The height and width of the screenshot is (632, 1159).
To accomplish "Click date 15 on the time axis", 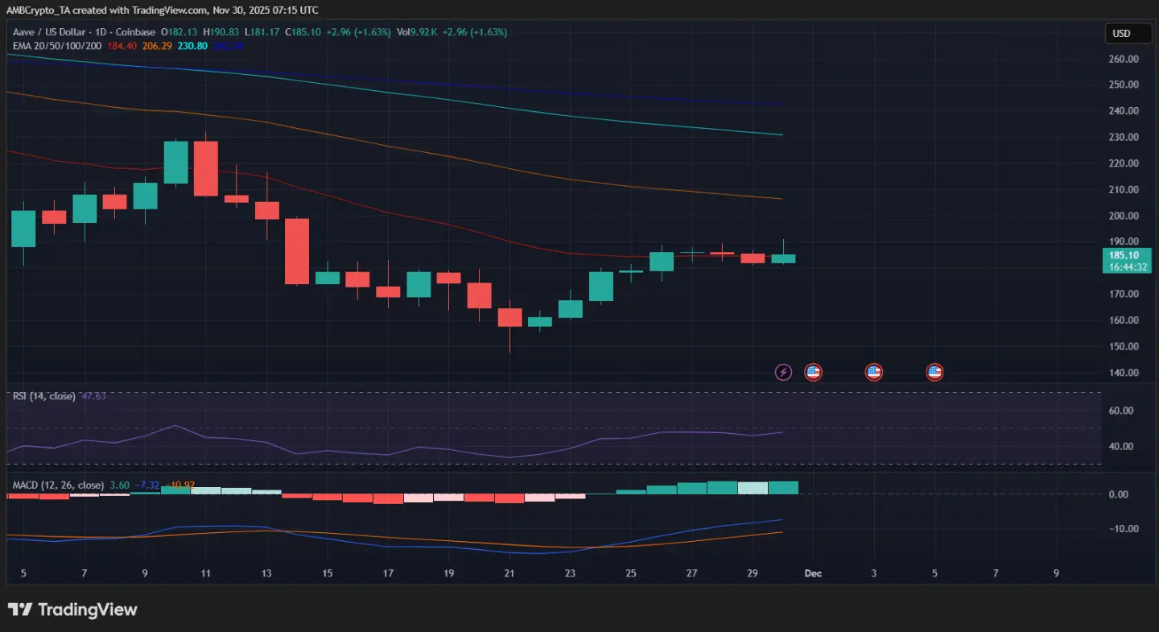I will click(x=328, y=574).
